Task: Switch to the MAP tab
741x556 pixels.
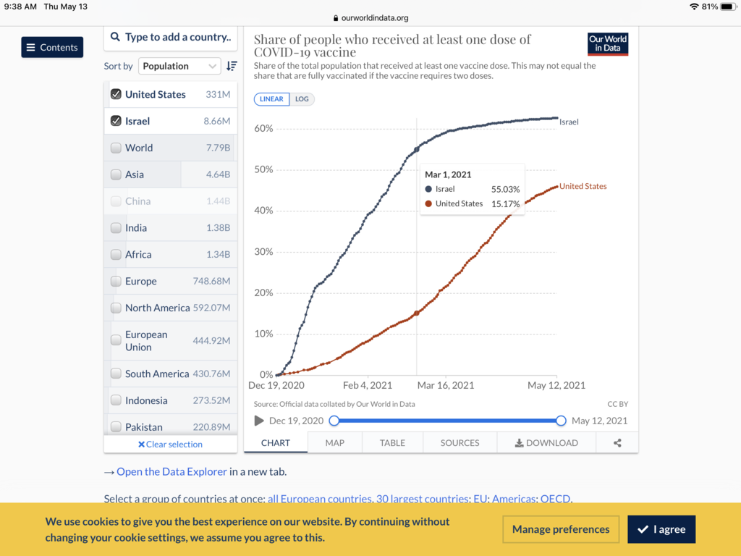Action: 334,443
